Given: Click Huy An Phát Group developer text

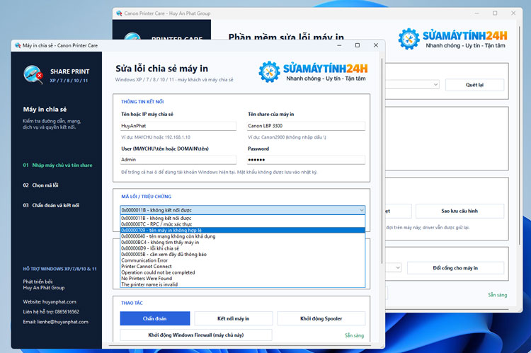Looking at the screenshot, I should coord(44,288).
